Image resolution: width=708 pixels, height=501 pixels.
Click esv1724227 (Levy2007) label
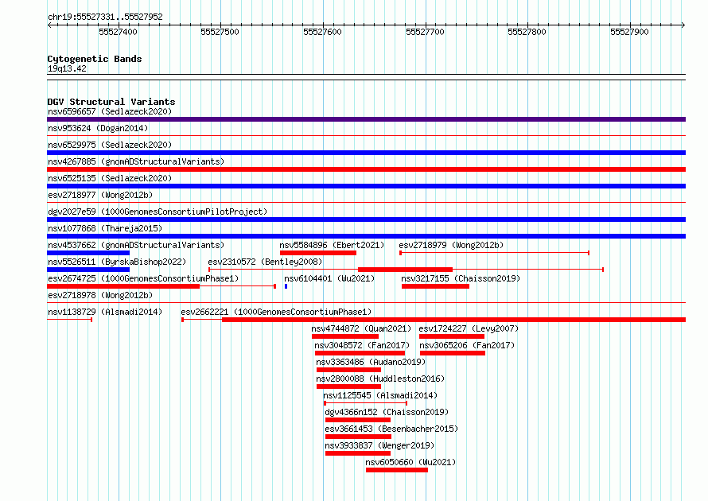469,328
